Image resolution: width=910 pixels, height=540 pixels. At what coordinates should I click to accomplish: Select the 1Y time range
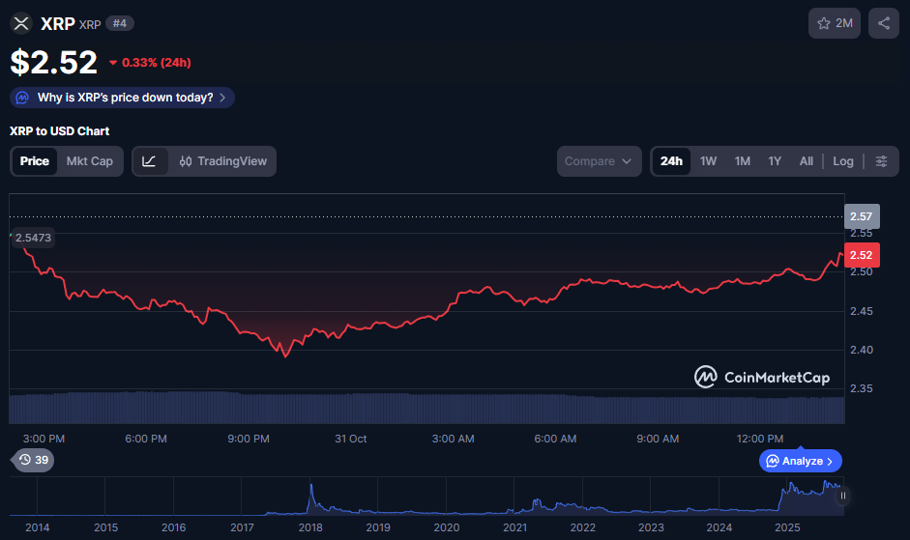pyautogui.click(x=775, y=161)
